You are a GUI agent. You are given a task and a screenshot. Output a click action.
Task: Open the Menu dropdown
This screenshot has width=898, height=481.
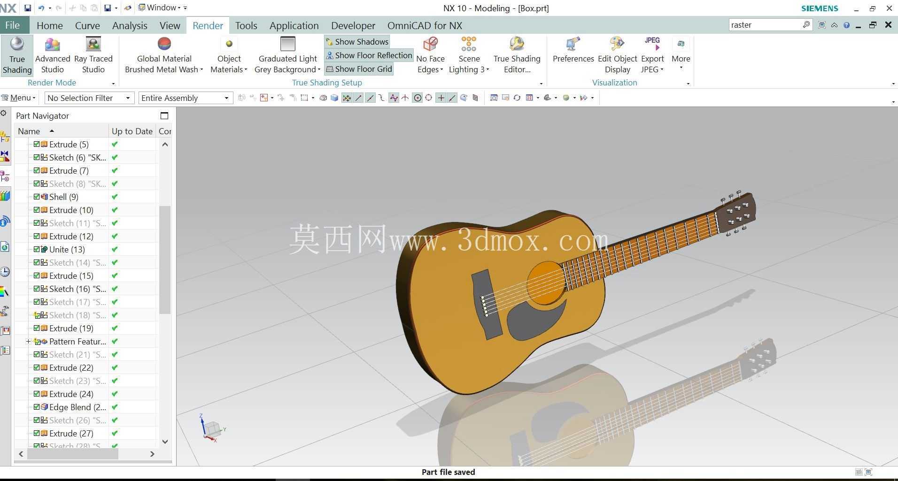[19, 98]
